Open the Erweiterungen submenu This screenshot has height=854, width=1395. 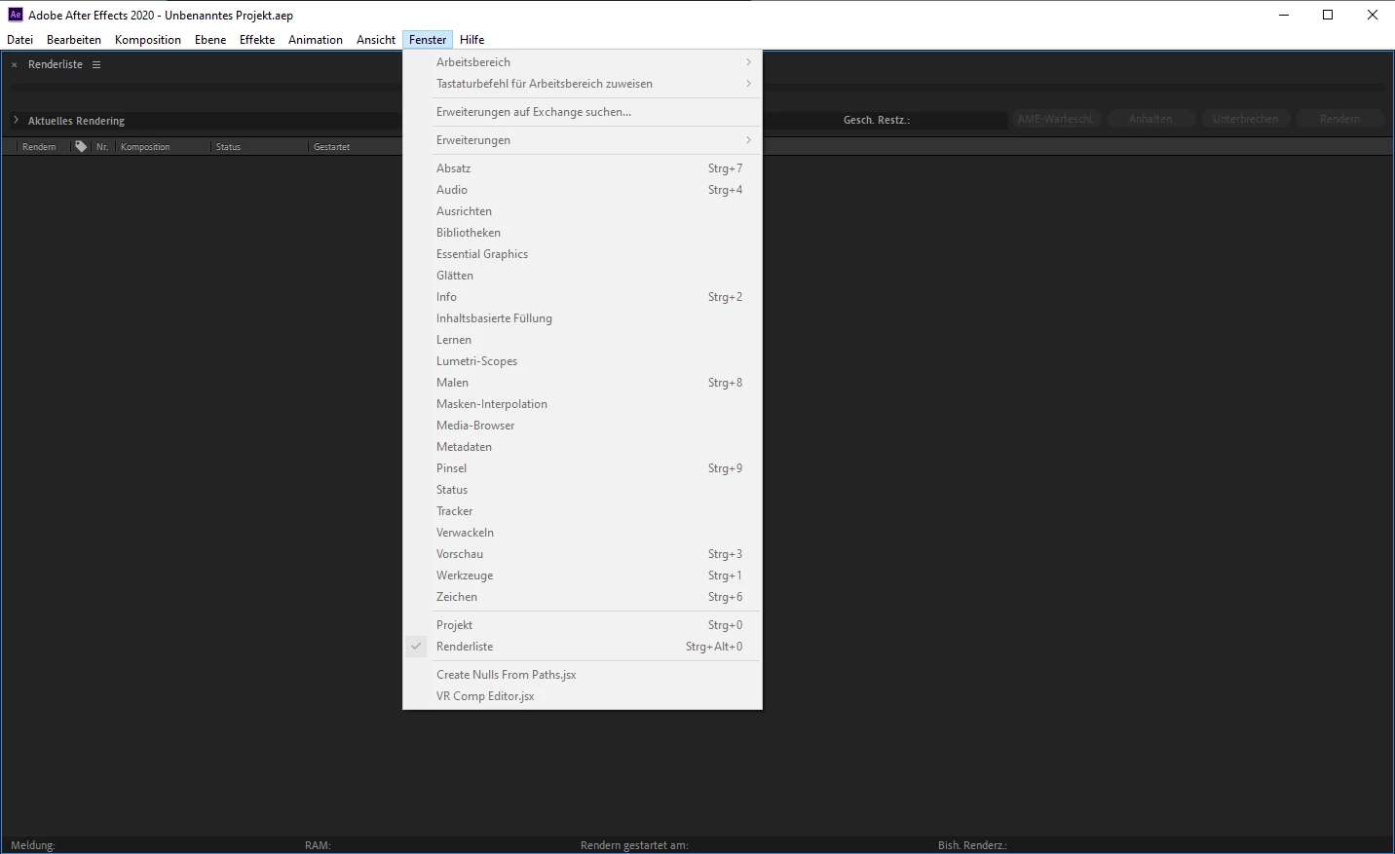click(x=583, y=140)
